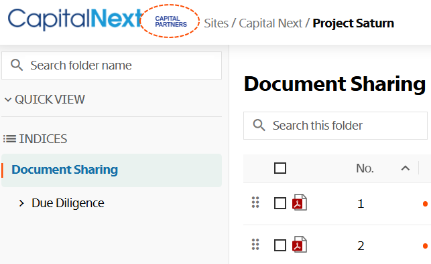Image resolution: width=431 pixels, height=264 pixels.
Task: Focus the Search folder name field
Action: [111, 65]
